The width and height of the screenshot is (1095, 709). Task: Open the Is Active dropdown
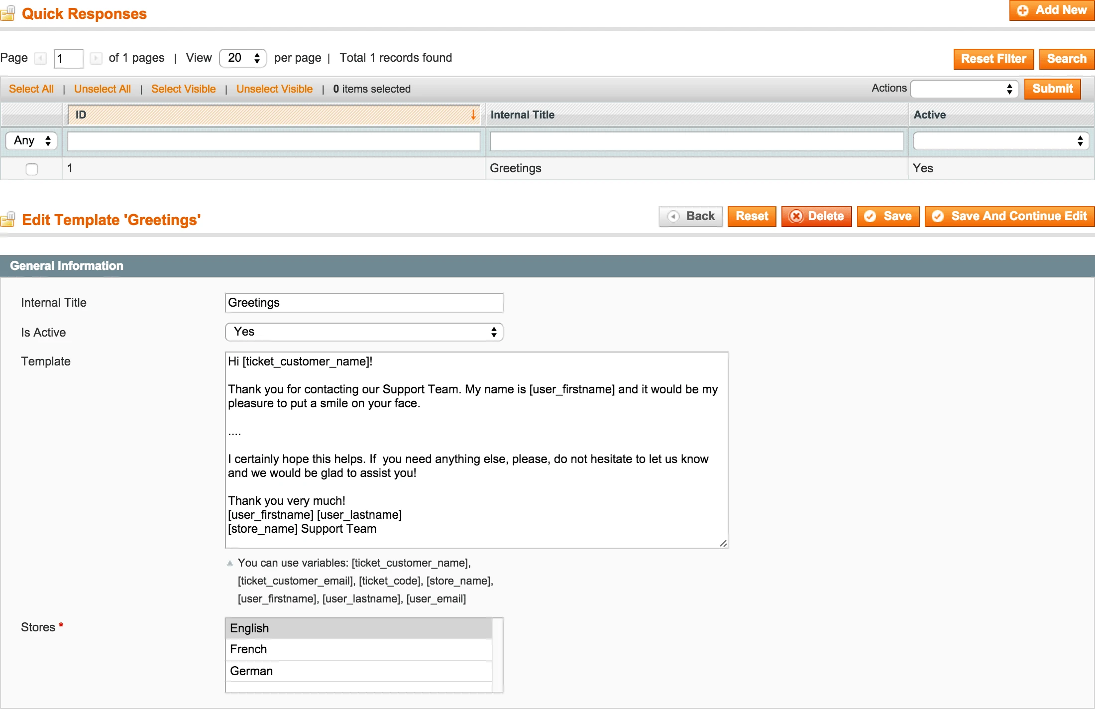[x=364, y=332]
